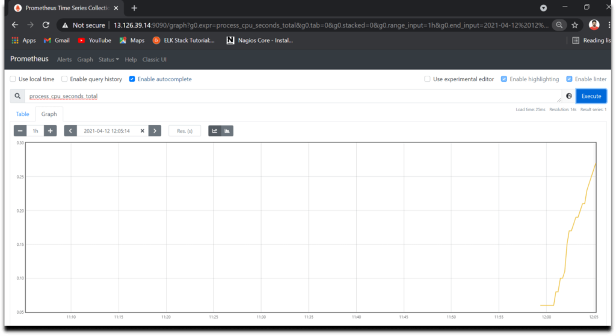Open Chrome zoom magnifier icon
Screen dimensions: 616x336
click(559, 25)
